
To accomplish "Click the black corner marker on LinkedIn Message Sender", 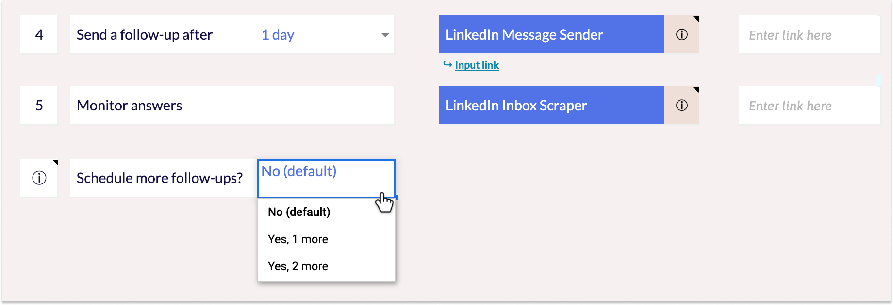I will click(695, 19).
